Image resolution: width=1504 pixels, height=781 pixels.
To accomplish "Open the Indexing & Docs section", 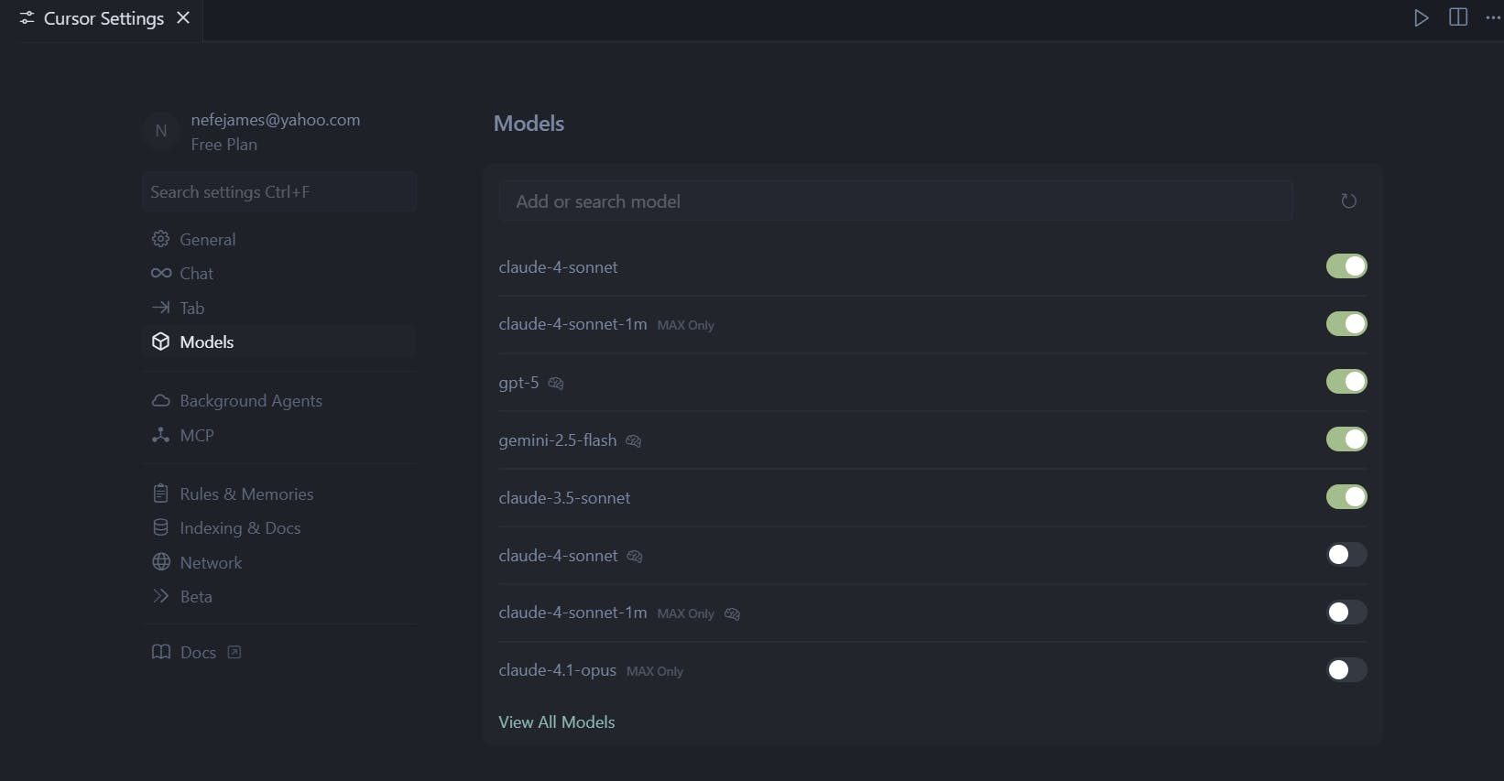I will coord(239,528).
